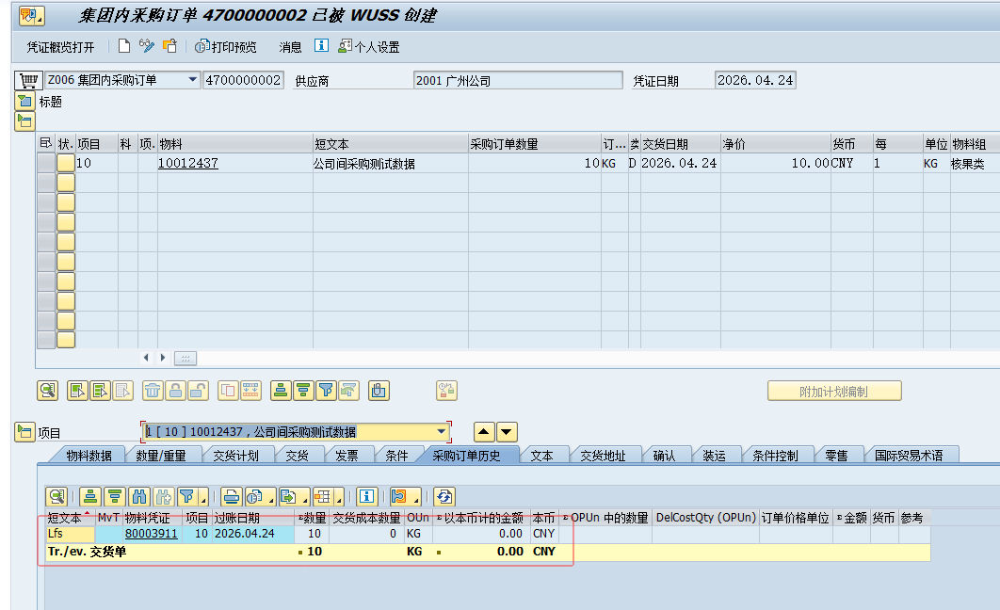The image size is (1000, 610).
Task: Click the blue information icon in toolbar
Action: click(321, 46)
